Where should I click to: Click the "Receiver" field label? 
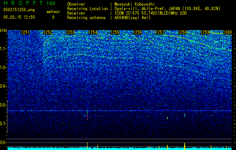(76, 13)
